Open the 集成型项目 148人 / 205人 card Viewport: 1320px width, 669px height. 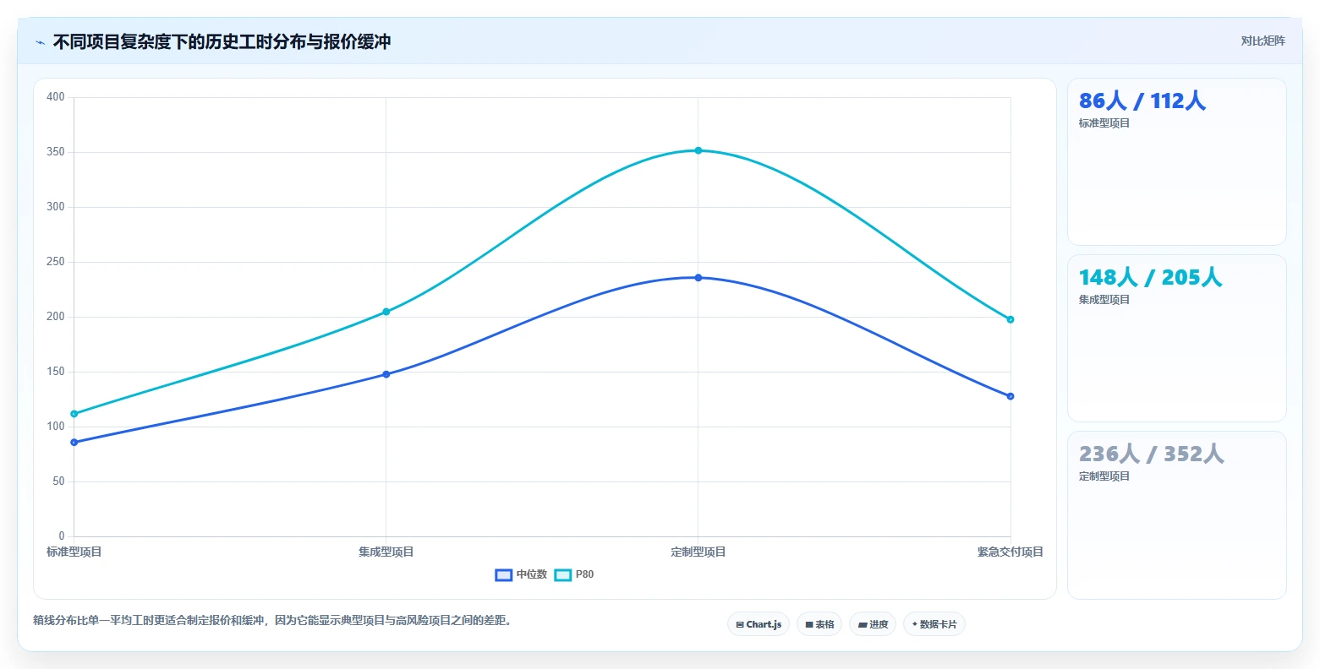tap(1177, 338)
